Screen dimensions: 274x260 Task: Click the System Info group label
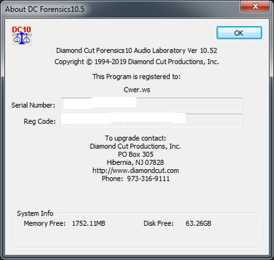click(x=35, y=213)
